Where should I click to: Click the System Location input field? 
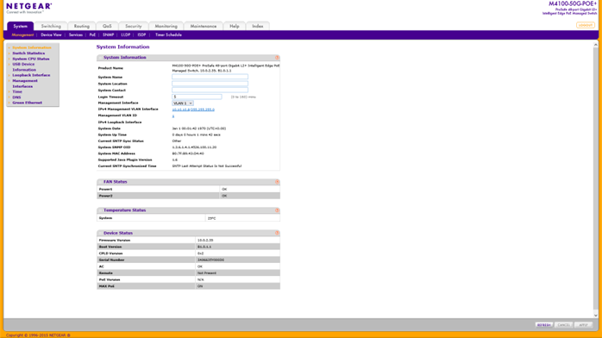[x=210, y=84]
